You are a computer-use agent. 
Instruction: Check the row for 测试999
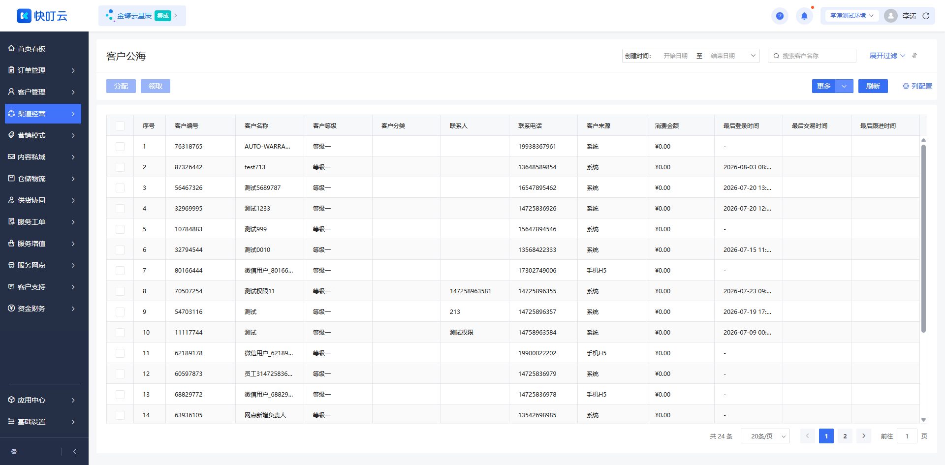point(120,229)
